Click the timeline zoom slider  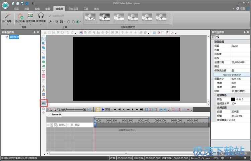[x=73, y=109]
